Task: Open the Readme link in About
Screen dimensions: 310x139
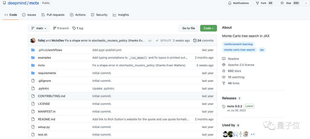Action: pyautogui.click(x=230, y=59)
